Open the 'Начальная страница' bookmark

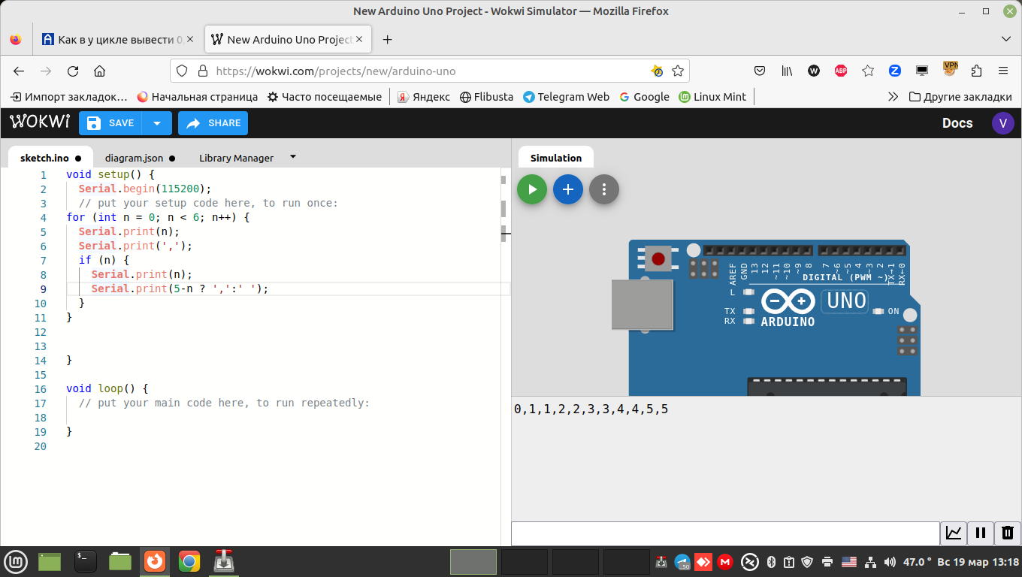(x=198, y=97)
